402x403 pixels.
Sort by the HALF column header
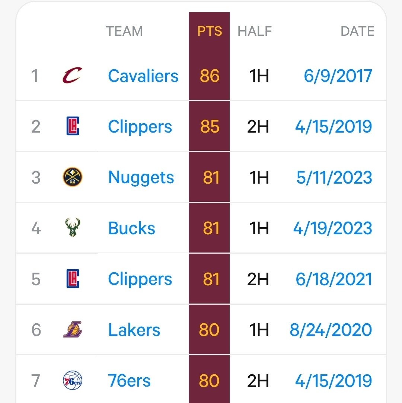(255, 31)
